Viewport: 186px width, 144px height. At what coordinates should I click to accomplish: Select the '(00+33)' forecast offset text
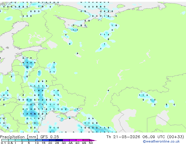tap(175, 137)
